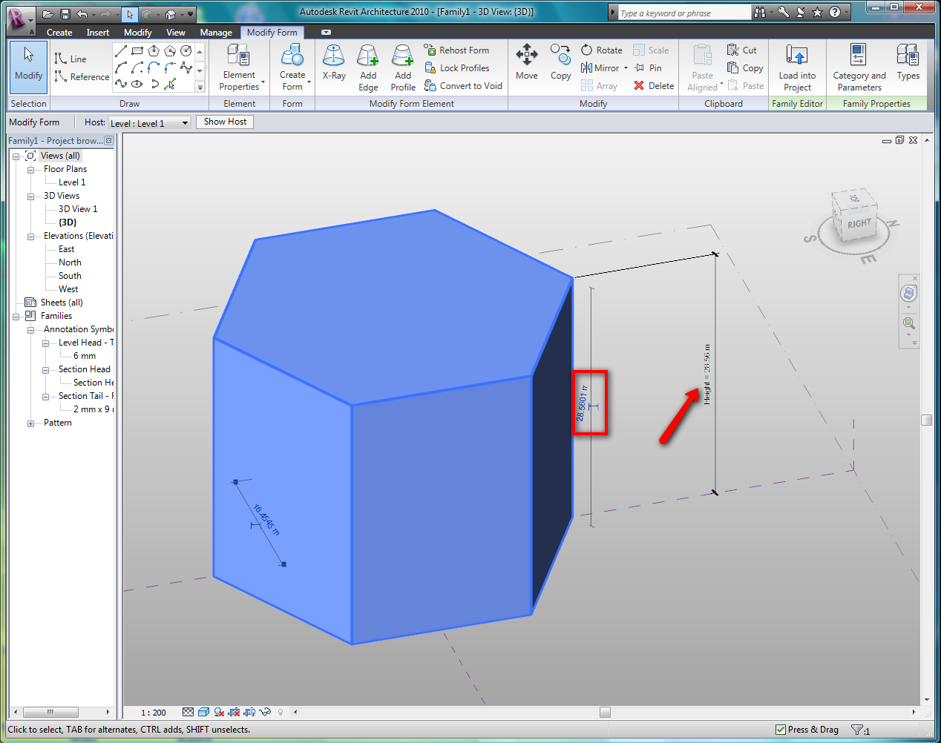This screenshot has width=941, height=743.
Task: Click the Convert to Void tool
Action: coord(463,85)
